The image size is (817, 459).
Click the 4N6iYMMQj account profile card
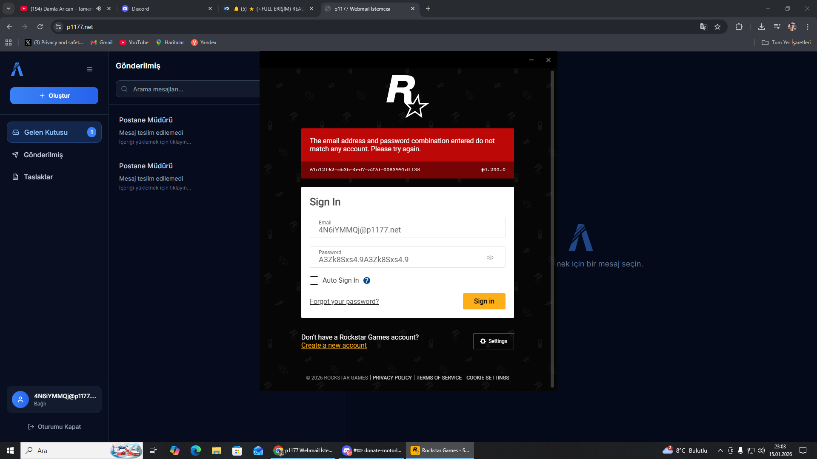coord(54,399)
